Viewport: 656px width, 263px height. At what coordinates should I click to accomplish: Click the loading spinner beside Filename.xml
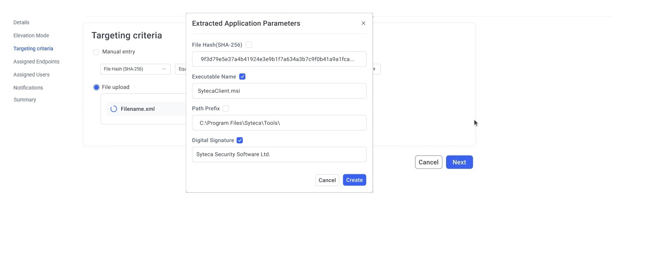pos(114,109)
